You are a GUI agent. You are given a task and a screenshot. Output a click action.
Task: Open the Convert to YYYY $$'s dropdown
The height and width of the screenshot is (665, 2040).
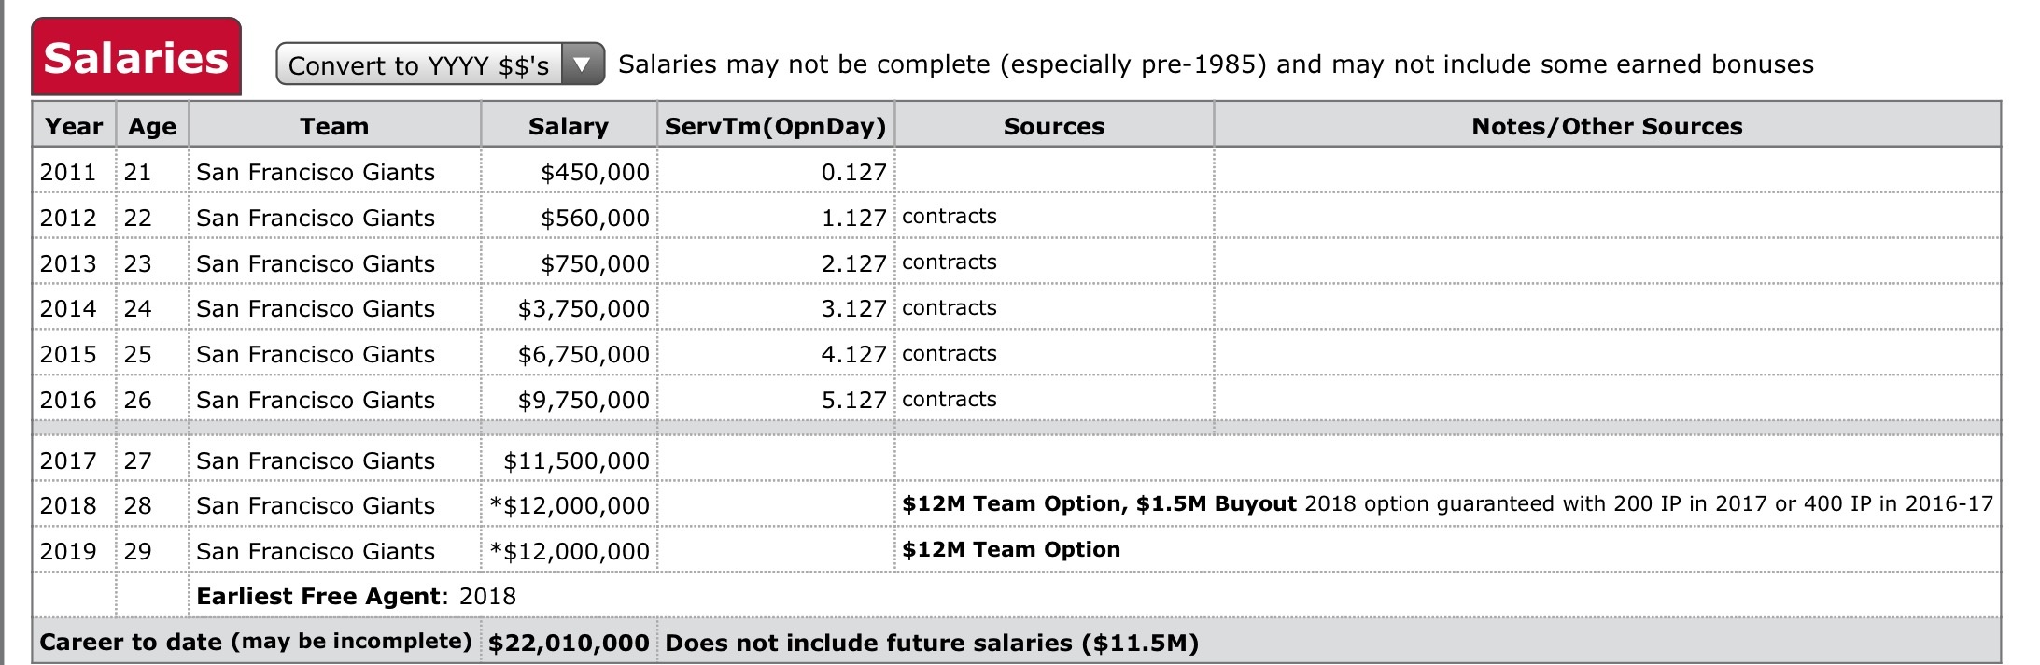point(440,64)
